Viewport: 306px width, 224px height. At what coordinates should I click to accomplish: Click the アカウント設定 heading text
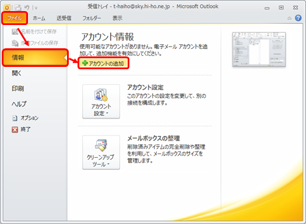[x=145, y=87]
